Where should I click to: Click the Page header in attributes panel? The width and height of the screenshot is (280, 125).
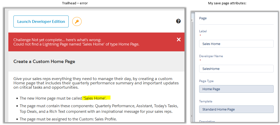pyautogui.click(x=203, y=18)
